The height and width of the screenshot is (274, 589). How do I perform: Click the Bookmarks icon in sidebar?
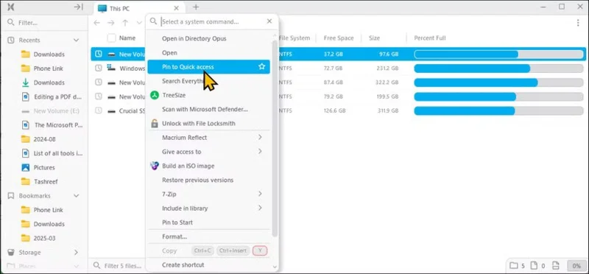coord(11,196)
